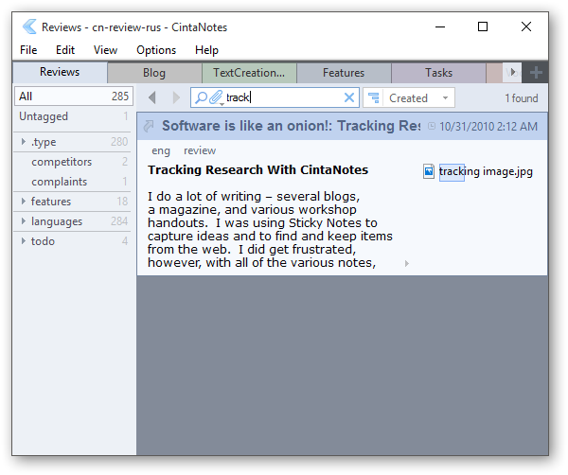The image size is (568, 475).
Task: Select the features tag
Action: (x=51, y=202)
